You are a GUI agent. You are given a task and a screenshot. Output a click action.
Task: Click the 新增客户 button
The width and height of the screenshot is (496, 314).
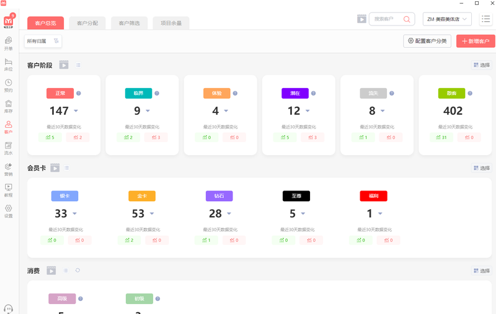tap(476, 41)
